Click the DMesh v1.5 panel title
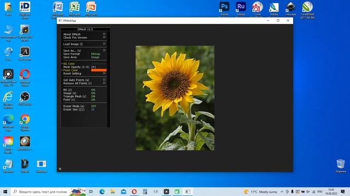Image resolution: width=350 pixels, height=196 pixels. 85,29
